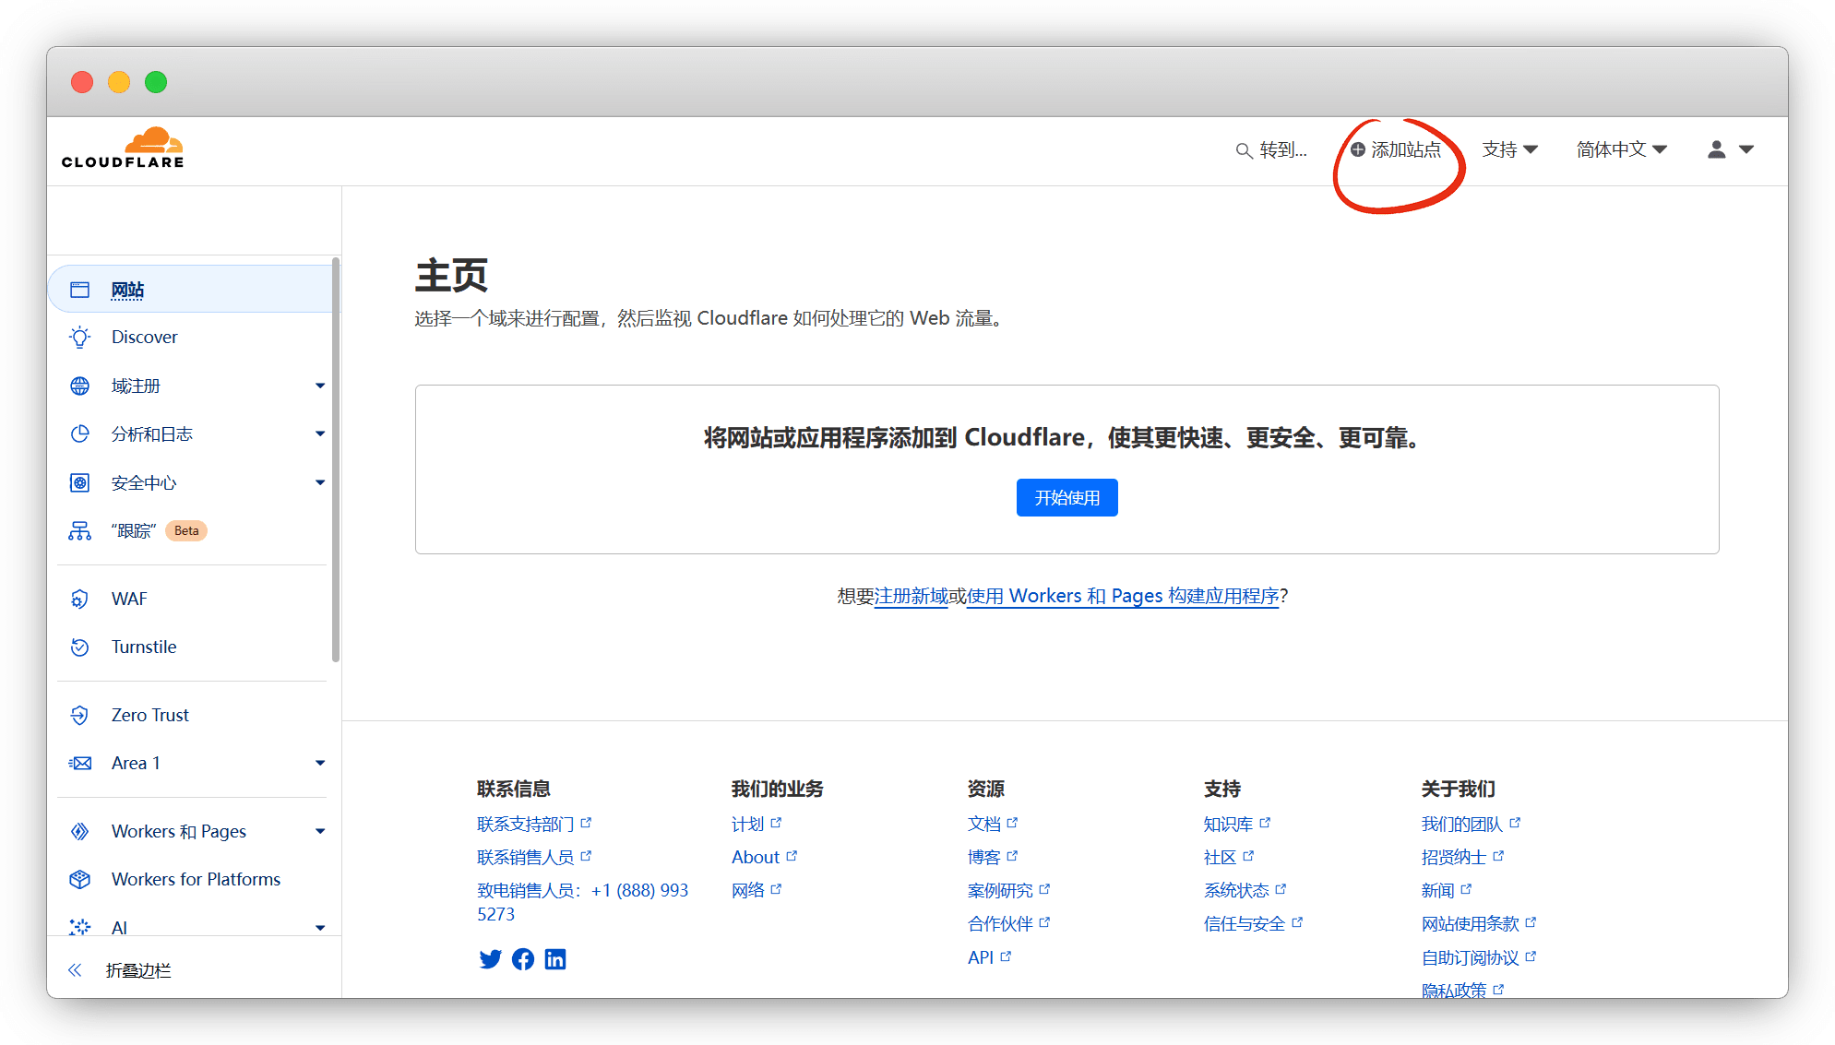Viewport: 1835px width, 1045px height.
Task: Click the Discover lightbulb icon in sidebar
Action: [80, 338]
